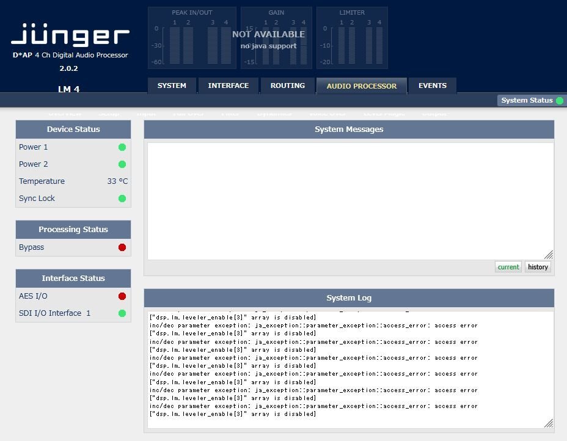
Task: Click the SDI I/O Interface green LED
Action: pos(122,313)
